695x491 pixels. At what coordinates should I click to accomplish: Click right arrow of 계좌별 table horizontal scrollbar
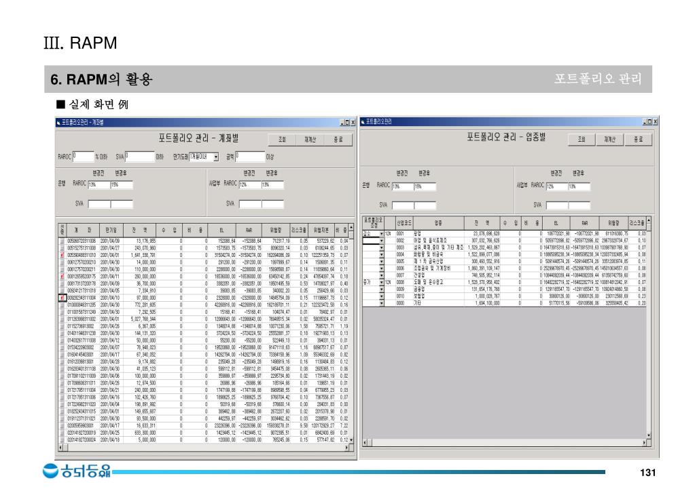[346, 448]
